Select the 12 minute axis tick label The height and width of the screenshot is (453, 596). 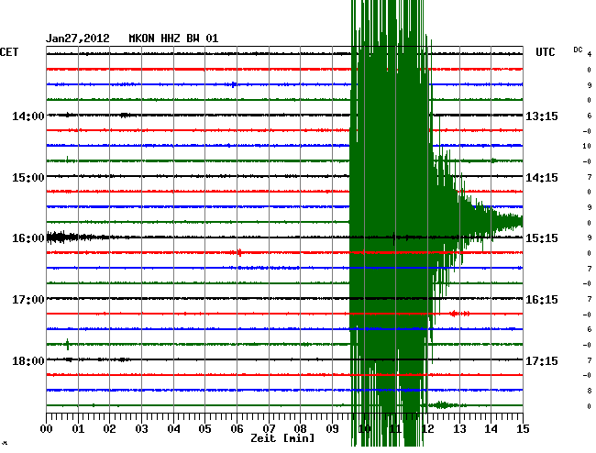[x=427, y=428]
